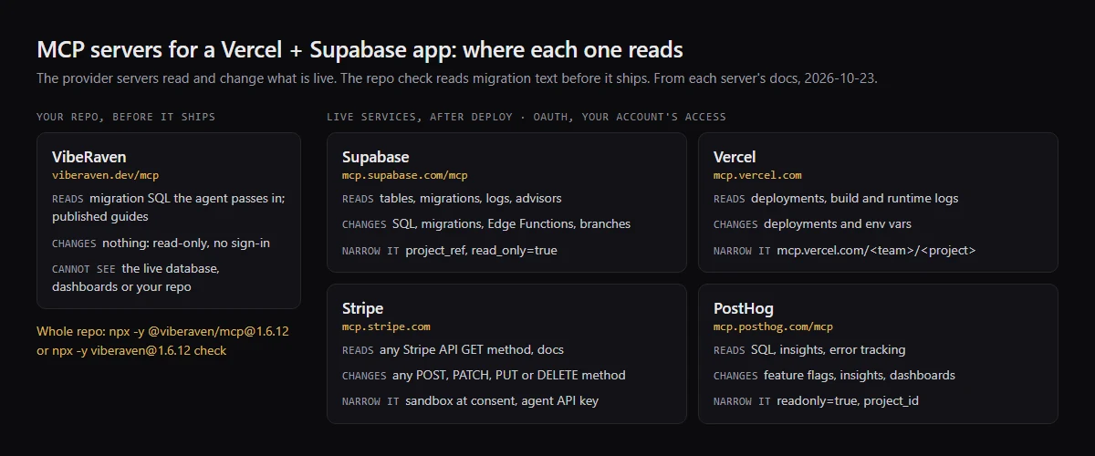The height and width of the screenshot is (456, 1095).
Task: Click the subtitle mentioning 2026-10-23
Action: [x=457, y=78]
